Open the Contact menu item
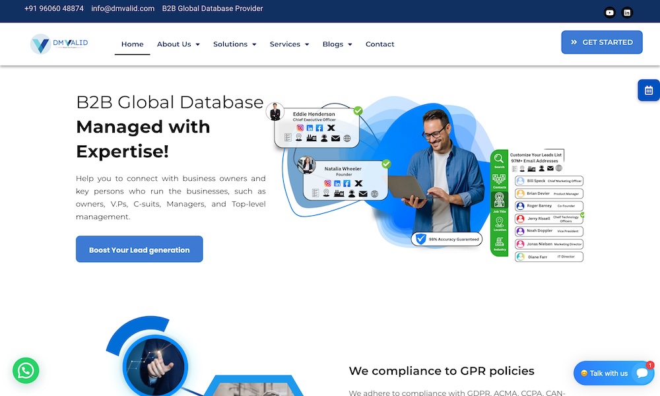This screenshot has width=660, height=396. [379, 44]
